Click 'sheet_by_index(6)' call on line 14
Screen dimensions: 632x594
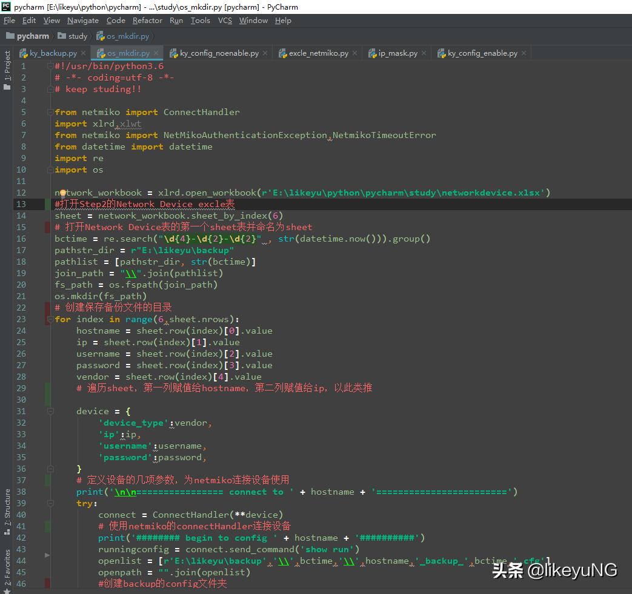coord(237,216)
